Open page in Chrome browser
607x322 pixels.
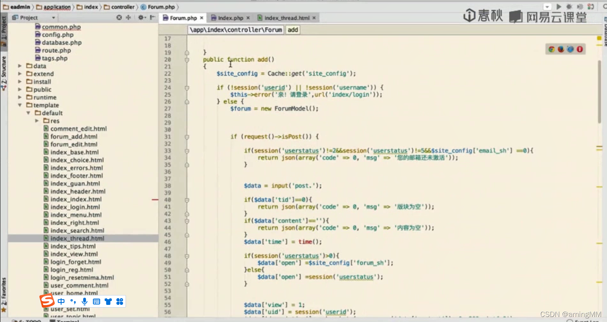552,49
